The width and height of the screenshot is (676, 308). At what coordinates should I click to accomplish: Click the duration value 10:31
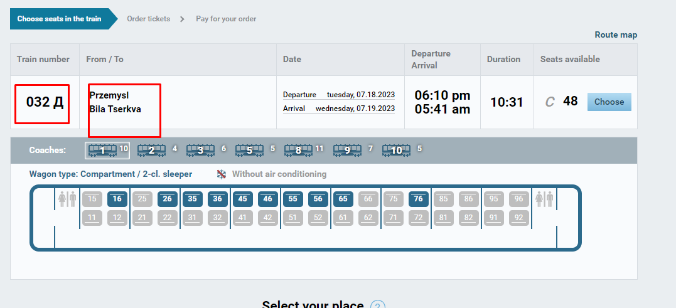[507, 102]
